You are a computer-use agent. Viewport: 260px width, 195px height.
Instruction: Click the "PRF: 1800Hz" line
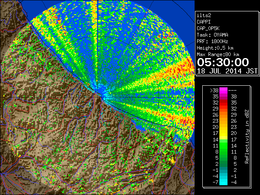212,41
